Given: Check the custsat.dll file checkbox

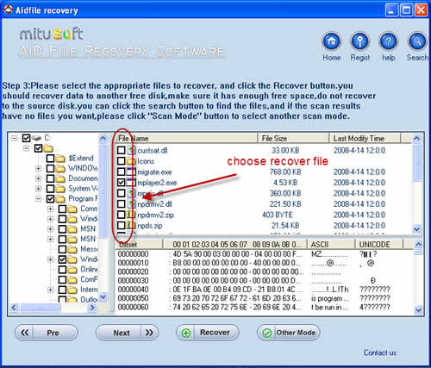Looking at the screenshot, I should (x=122, y=150).
